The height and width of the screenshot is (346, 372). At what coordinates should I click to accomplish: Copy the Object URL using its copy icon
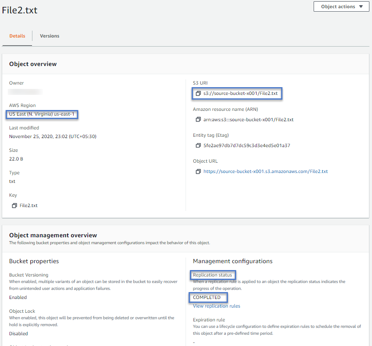[x=198, y=171]
